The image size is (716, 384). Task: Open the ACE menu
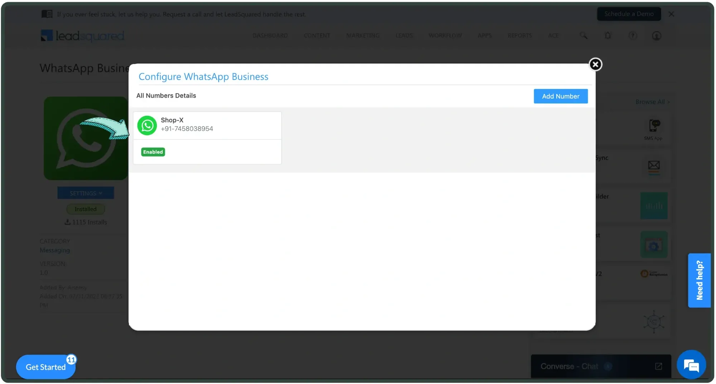click(x=553, y=35)
